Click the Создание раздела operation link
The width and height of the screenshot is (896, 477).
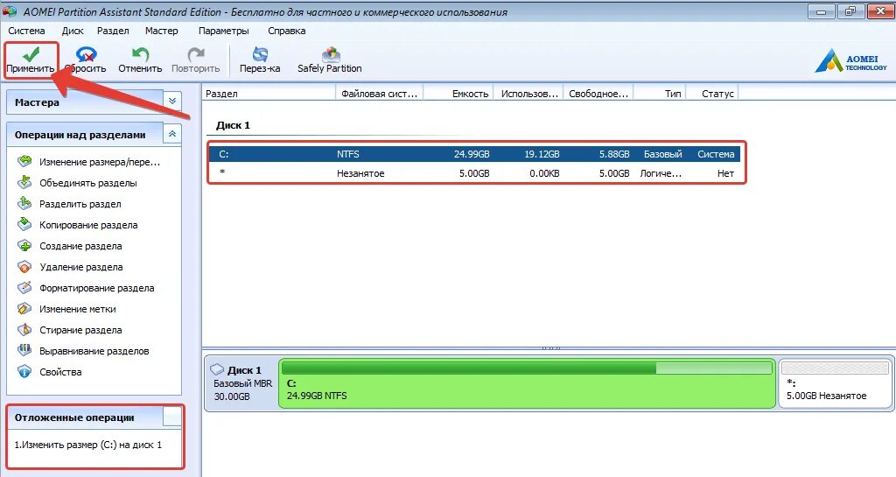click(x=80, y=246)
